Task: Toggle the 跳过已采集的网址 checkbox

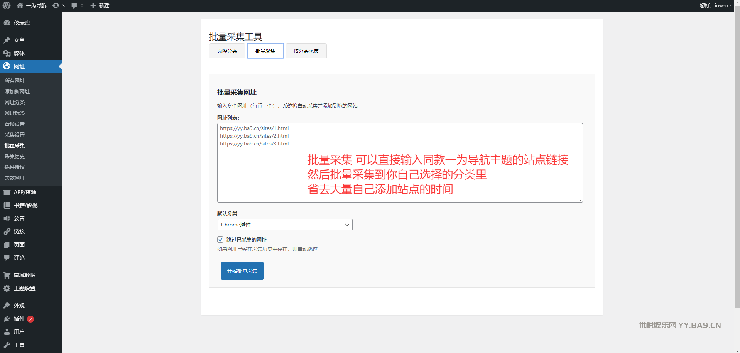Action: click(x=220, y=240)
